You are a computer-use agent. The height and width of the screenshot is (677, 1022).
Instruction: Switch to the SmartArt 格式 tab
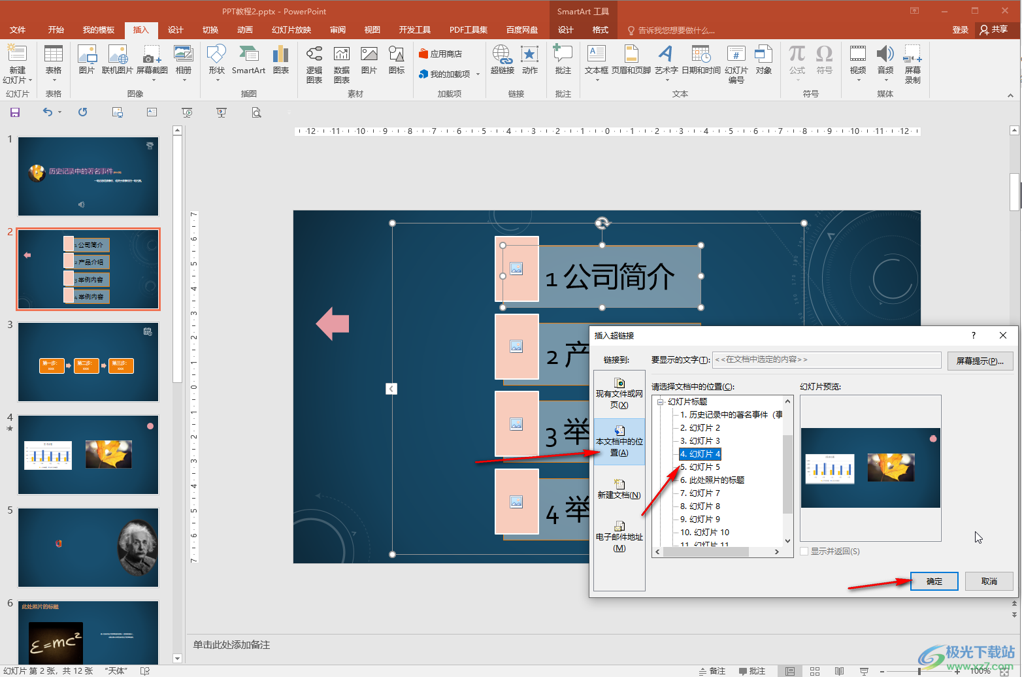click(x=601, y=30)
